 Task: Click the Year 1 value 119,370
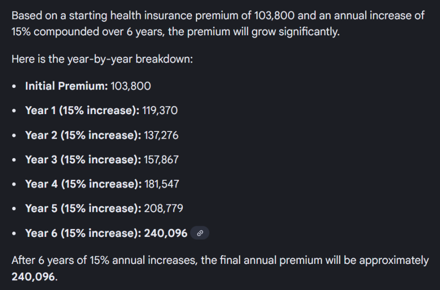click(160, 111)
